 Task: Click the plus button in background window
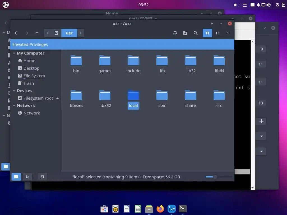tap(261, 121)
